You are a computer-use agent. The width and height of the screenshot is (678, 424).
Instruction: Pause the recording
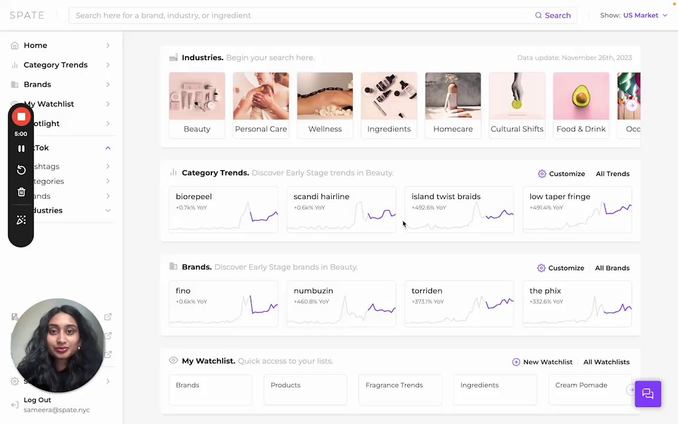click(21, 148)
